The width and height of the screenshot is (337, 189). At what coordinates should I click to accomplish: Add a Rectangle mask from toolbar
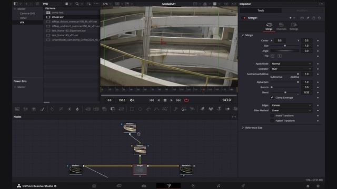[x=132, y=109]
